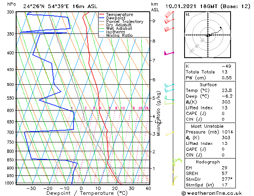Click the magenta wind barb near 400 hPa
The height and width of the screenshot is (196, 254).
[168, 53]
